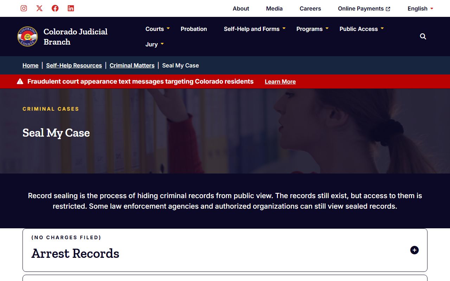Click the fraudulent text messages alert text
This screenshot has width=450, height=281.
pyautogui.click(x=141, y=81)
